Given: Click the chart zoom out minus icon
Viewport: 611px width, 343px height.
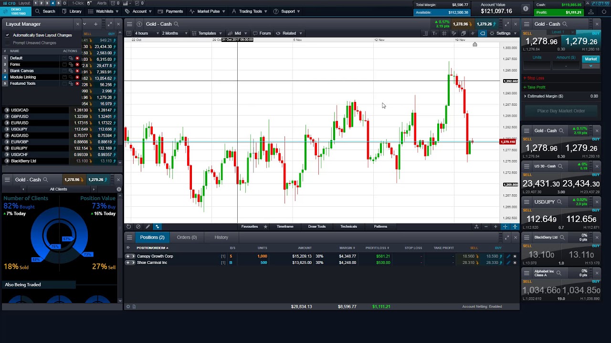Looking at the screenshot, I should (486, 227).
